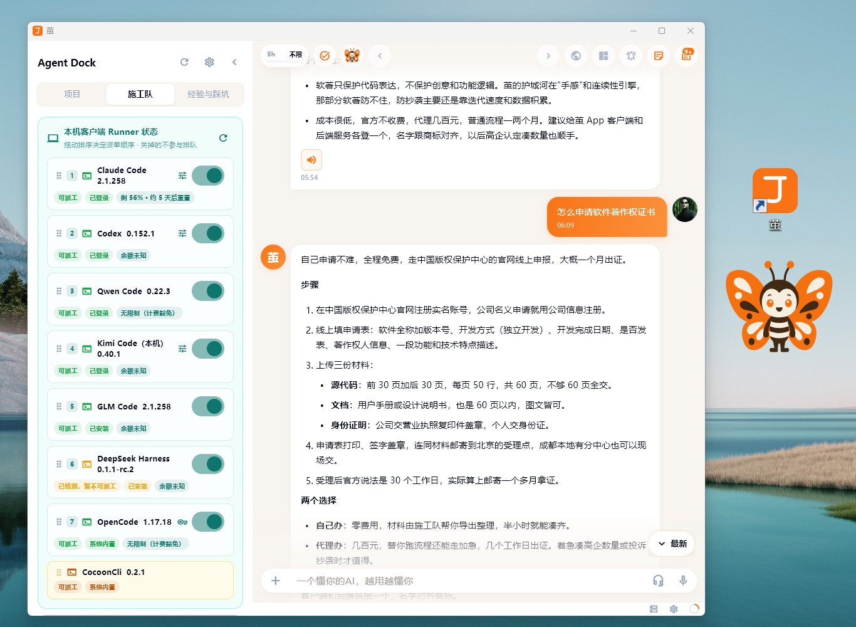Click the microphone voice input icon
This screenshot has width=856, height=627.
click(683, 581)
